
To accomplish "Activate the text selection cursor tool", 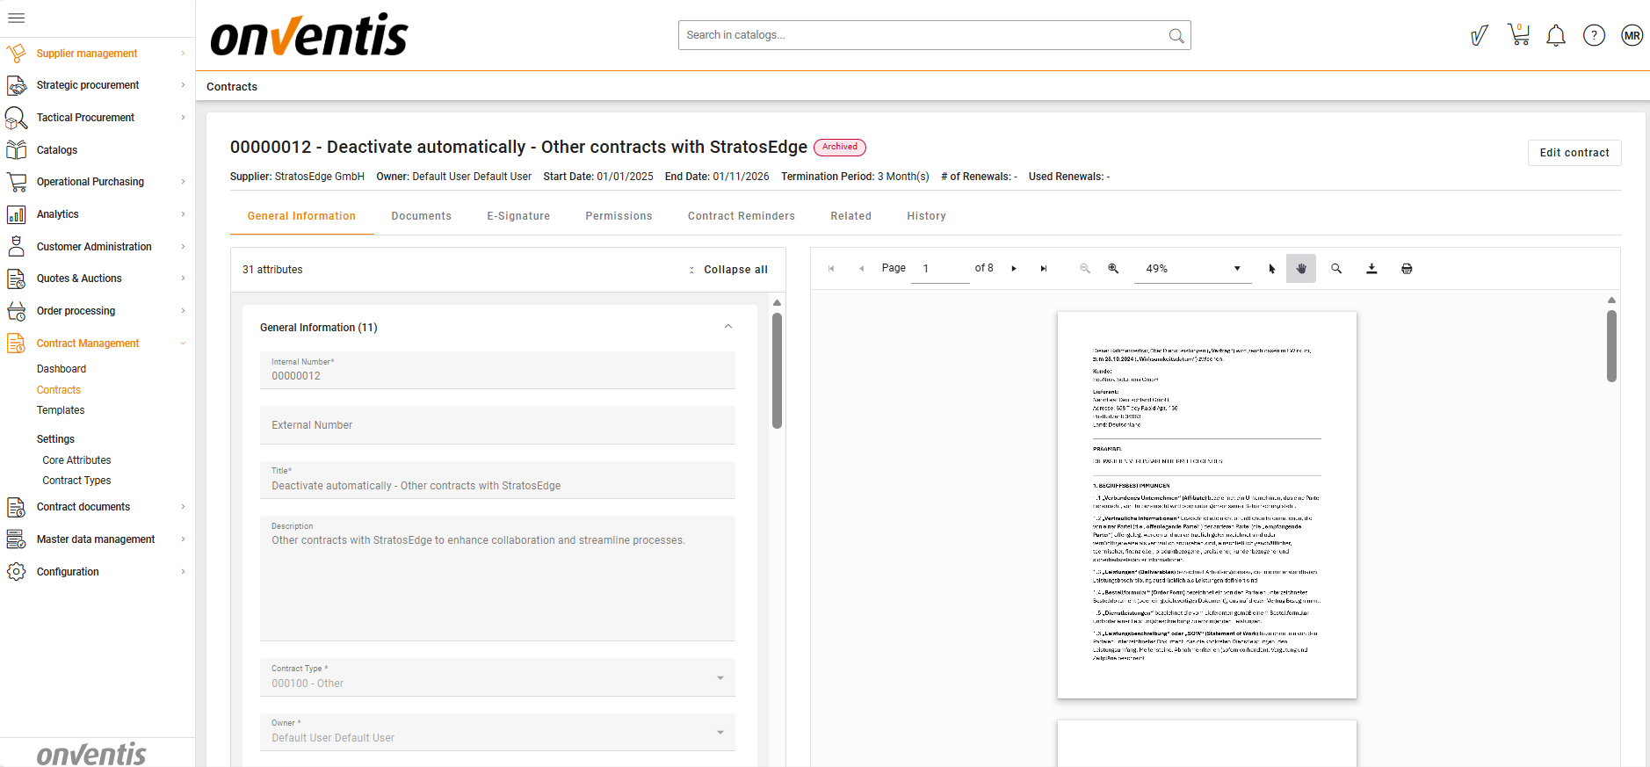I will coord(1271,269).
